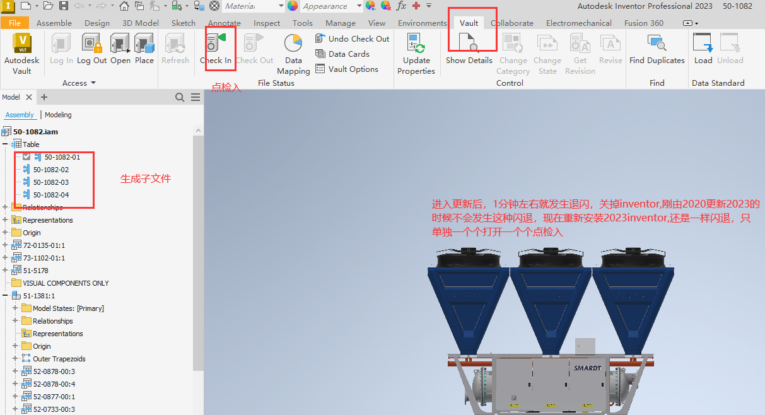Viewport: 765px width, 415px height.
Task: Collapse the Table node in the browser
Action: coord(5,144)
